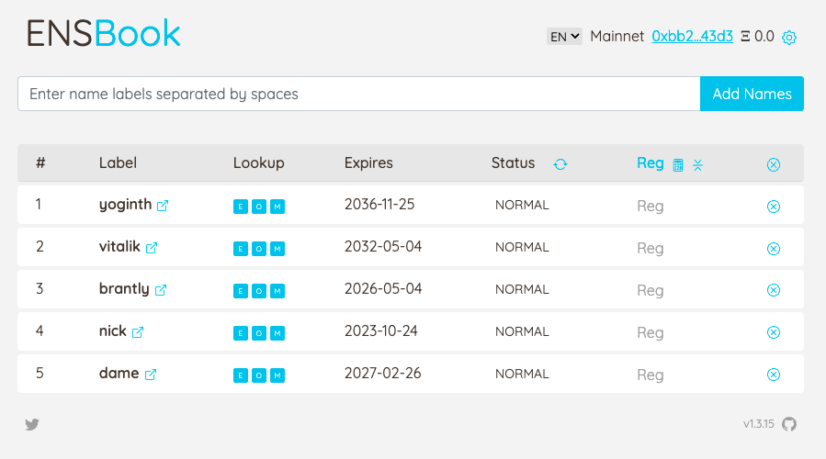Click the Add Names button

pyautogui.click(x=752, y=94)
